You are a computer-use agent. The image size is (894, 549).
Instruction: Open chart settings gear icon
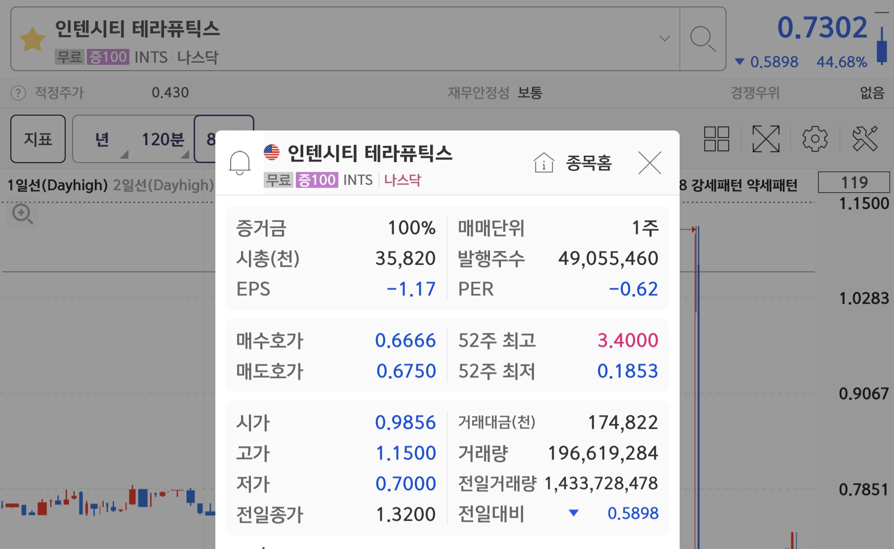click(x=815, y=139)
